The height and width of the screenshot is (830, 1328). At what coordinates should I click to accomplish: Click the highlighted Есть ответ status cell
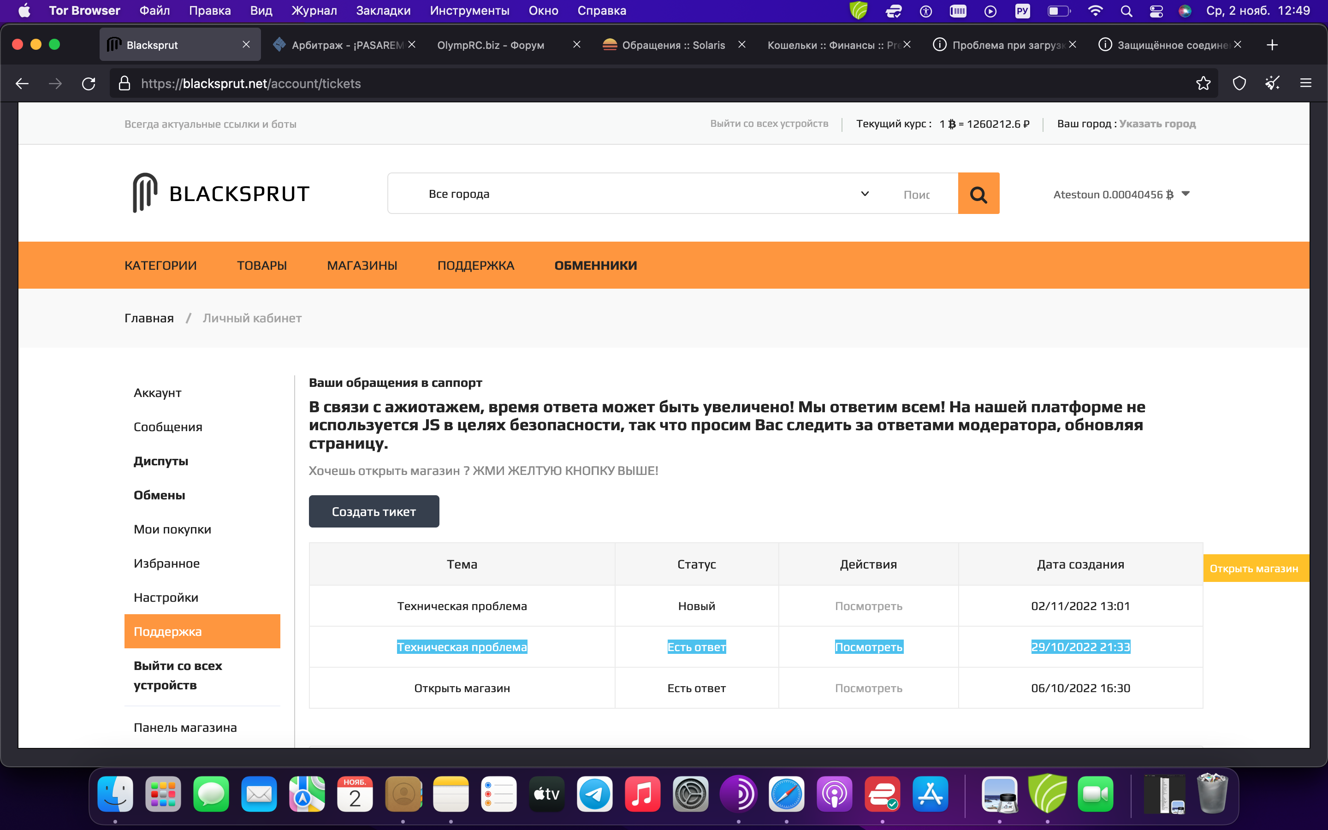click(x=696, y=646)
